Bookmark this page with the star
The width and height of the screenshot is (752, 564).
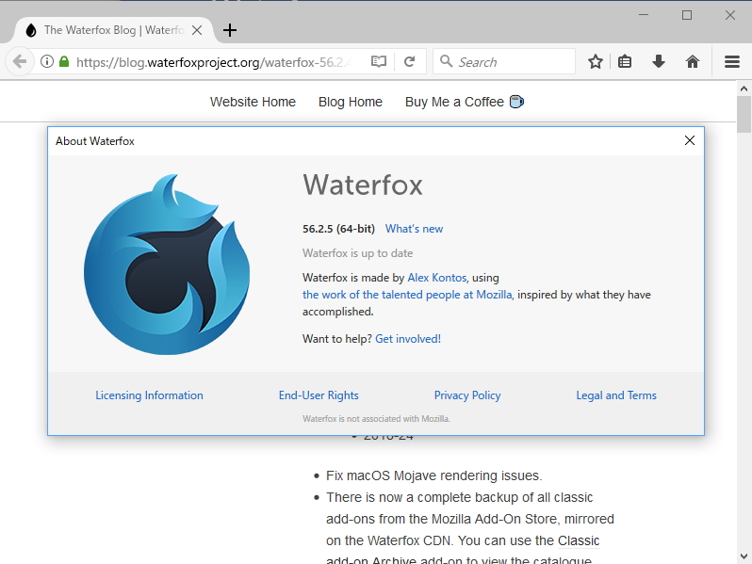pyautogui.click(x=596, y=61)
